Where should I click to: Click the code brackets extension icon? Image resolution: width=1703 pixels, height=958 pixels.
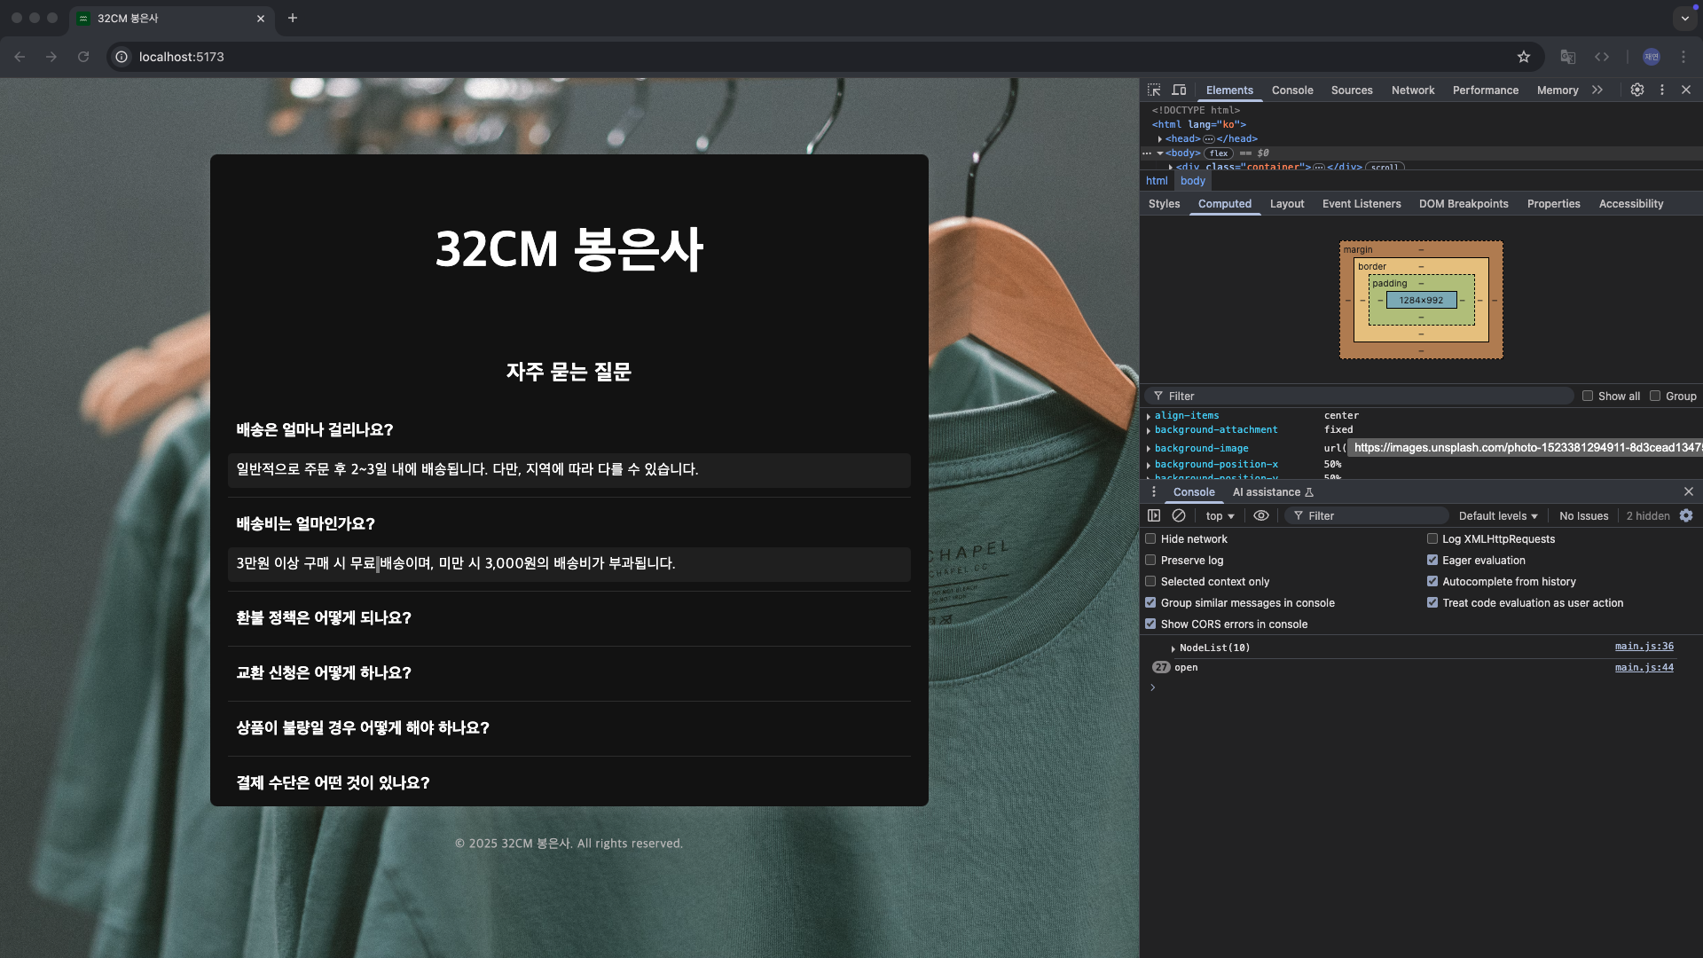click(1602, 57)
